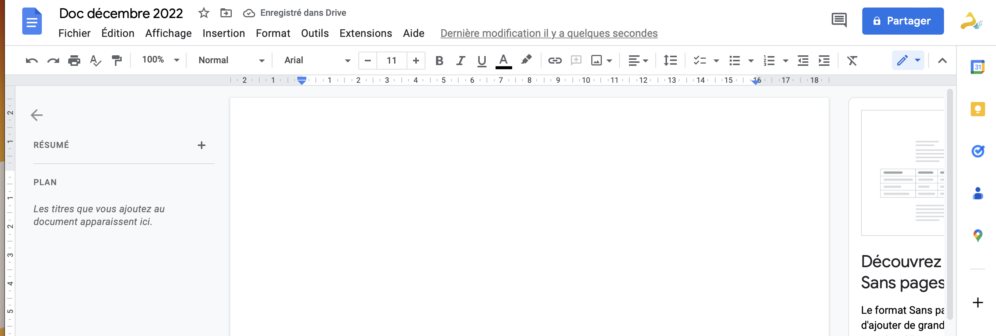Open the 100% zoom dropdown
This screenshot has width=996, height=336.
[160, 60]
